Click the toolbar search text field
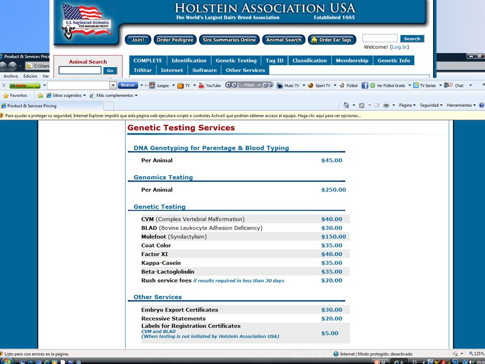485x364 pixels. click(79, 85)
